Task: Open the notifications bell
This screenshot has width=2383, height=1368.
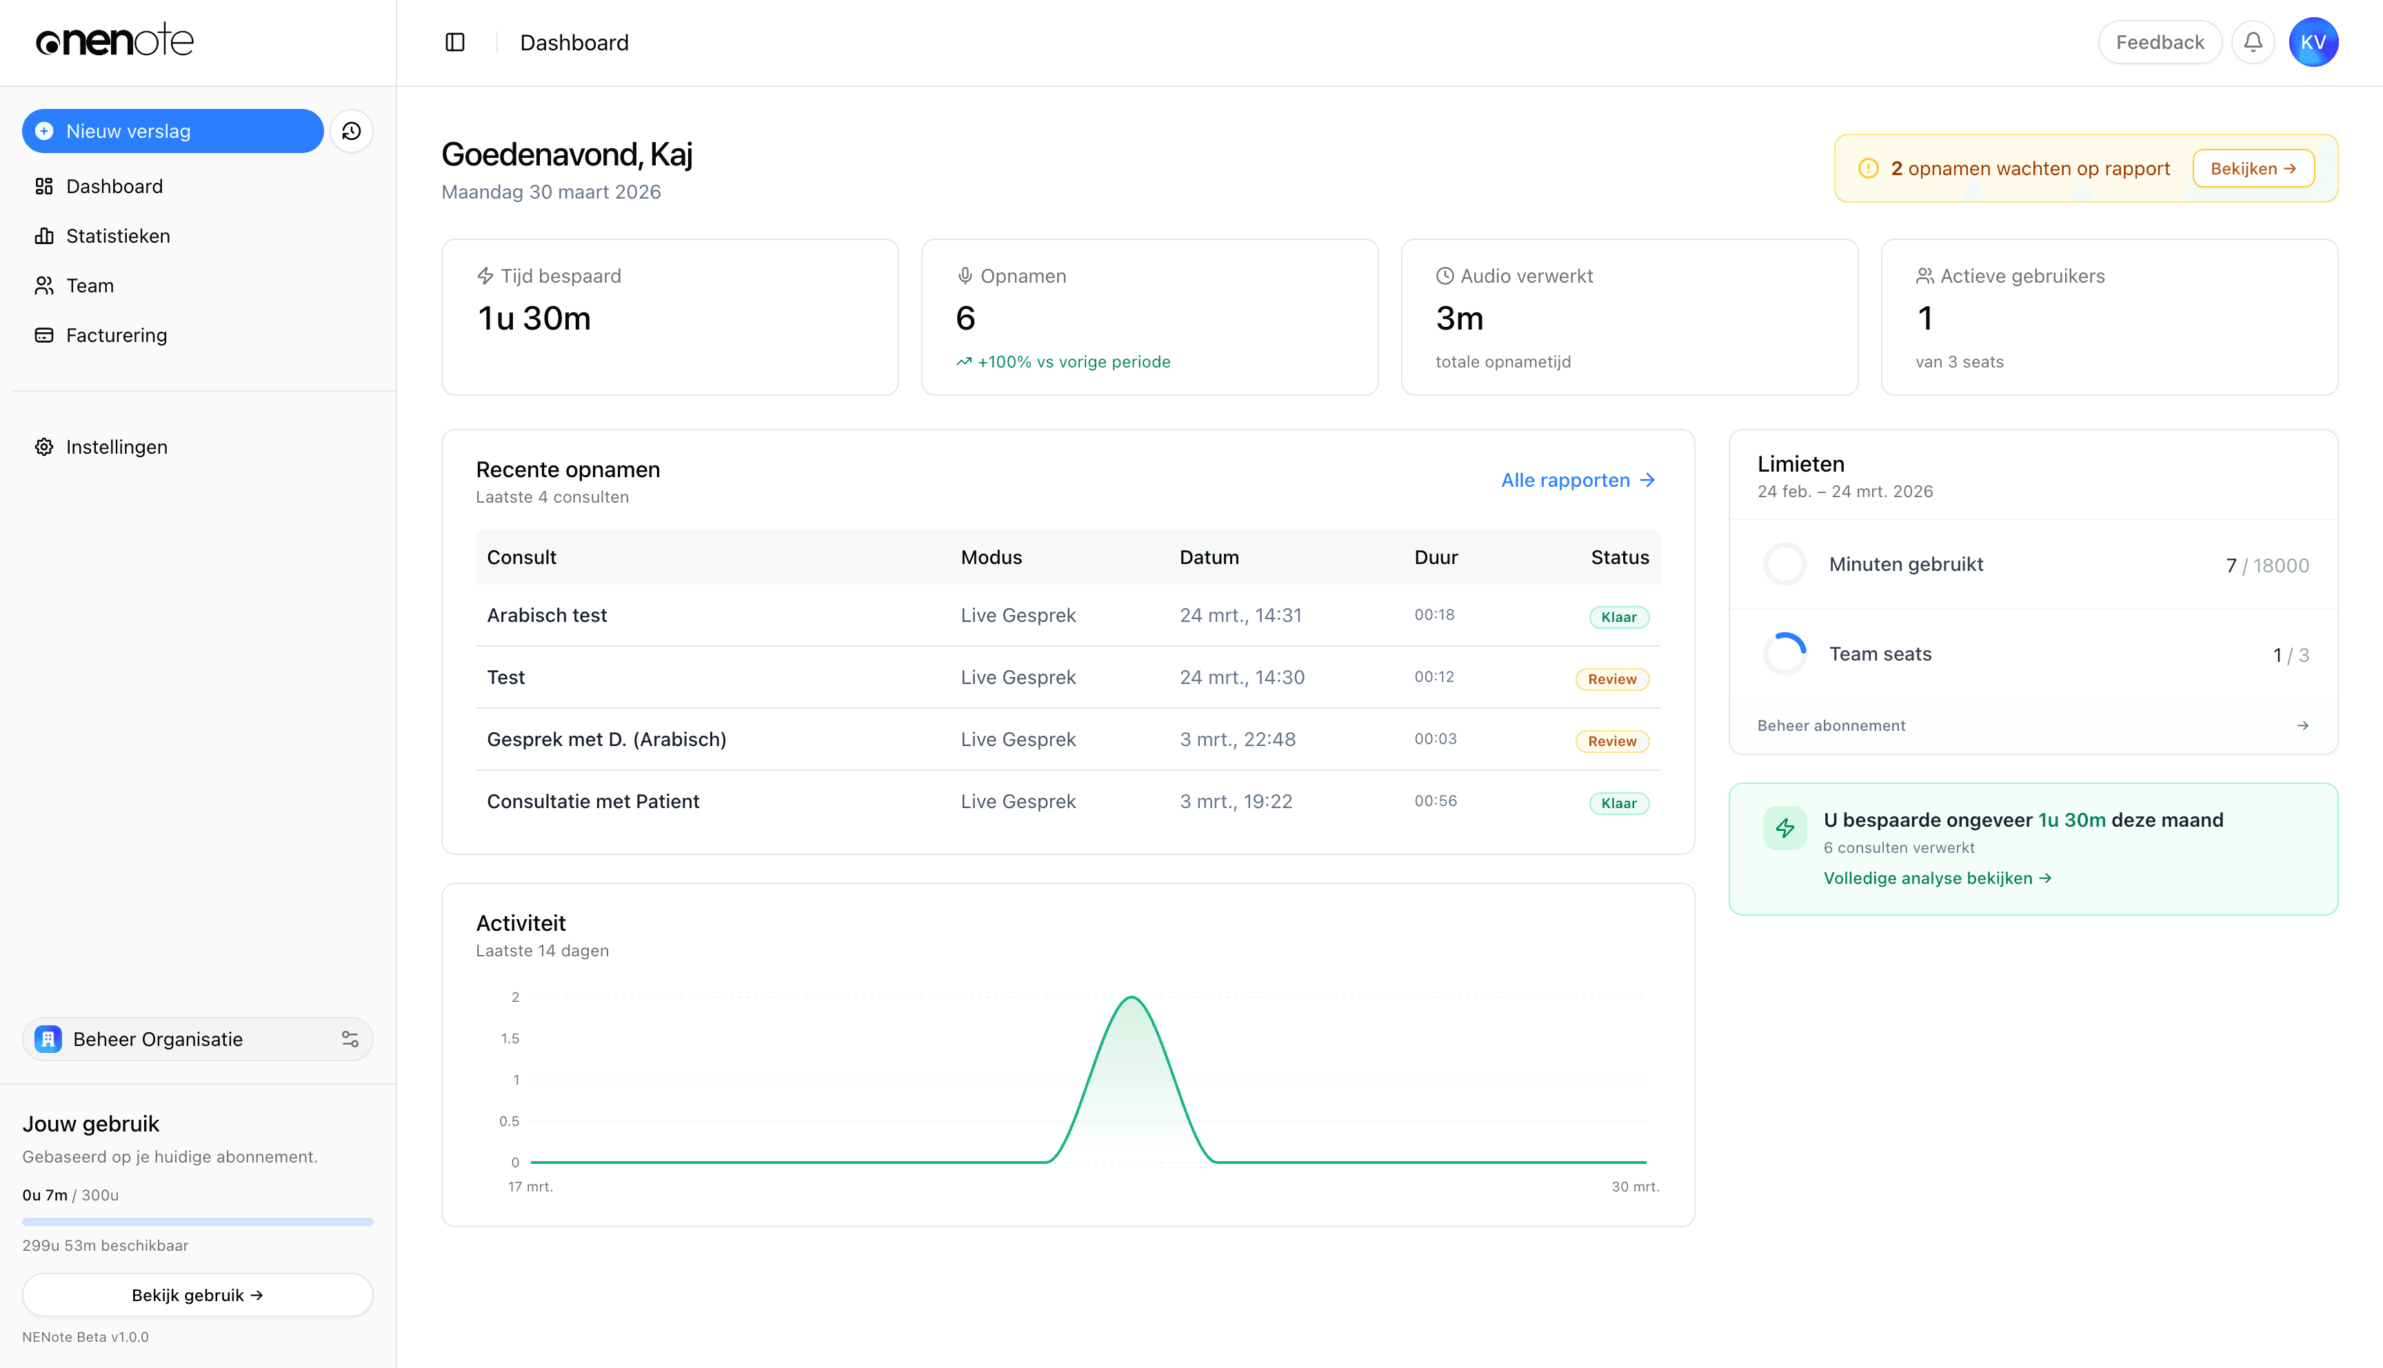Action: 2253,42
